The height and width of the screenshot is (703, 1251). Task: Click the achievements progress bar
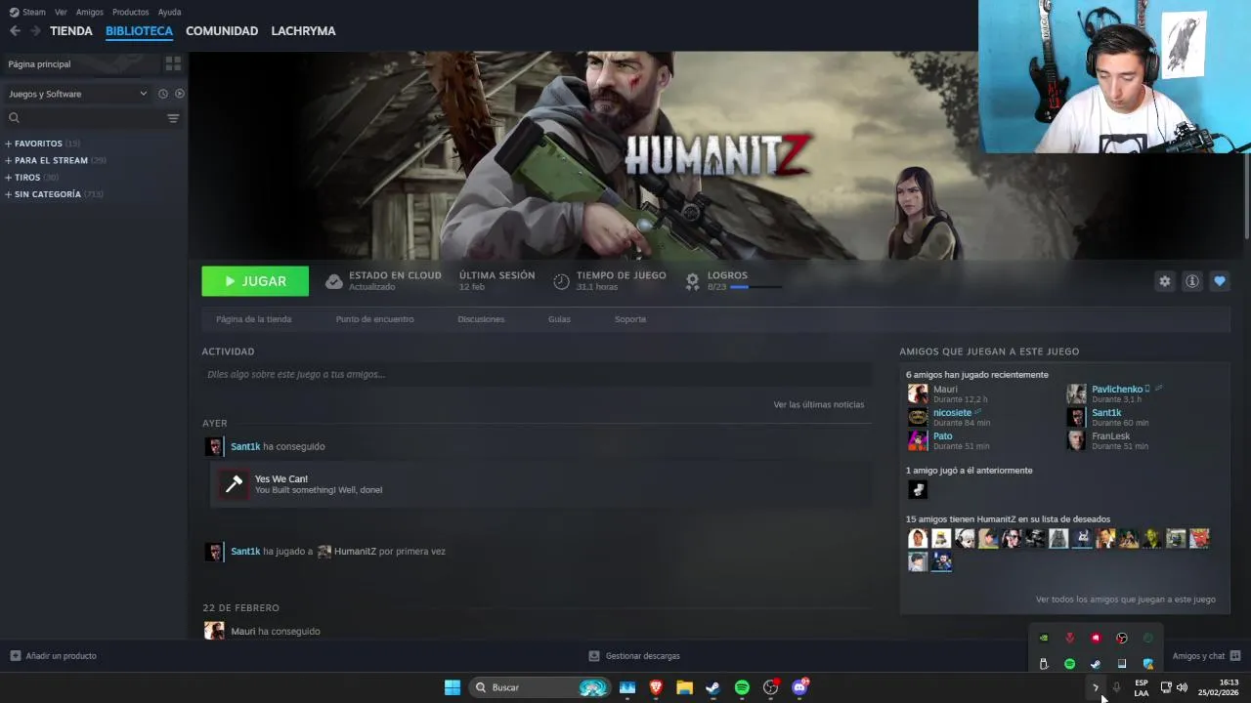tap(755, 287)
